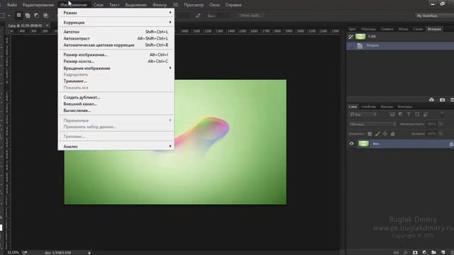Choose Размер холста menu item

tap(116, 62)
